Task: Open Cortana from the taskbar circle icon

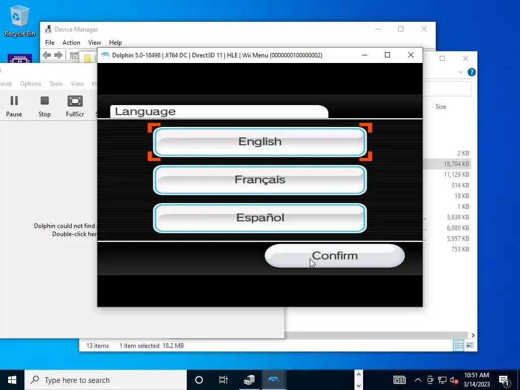Action: click(199, 380)
